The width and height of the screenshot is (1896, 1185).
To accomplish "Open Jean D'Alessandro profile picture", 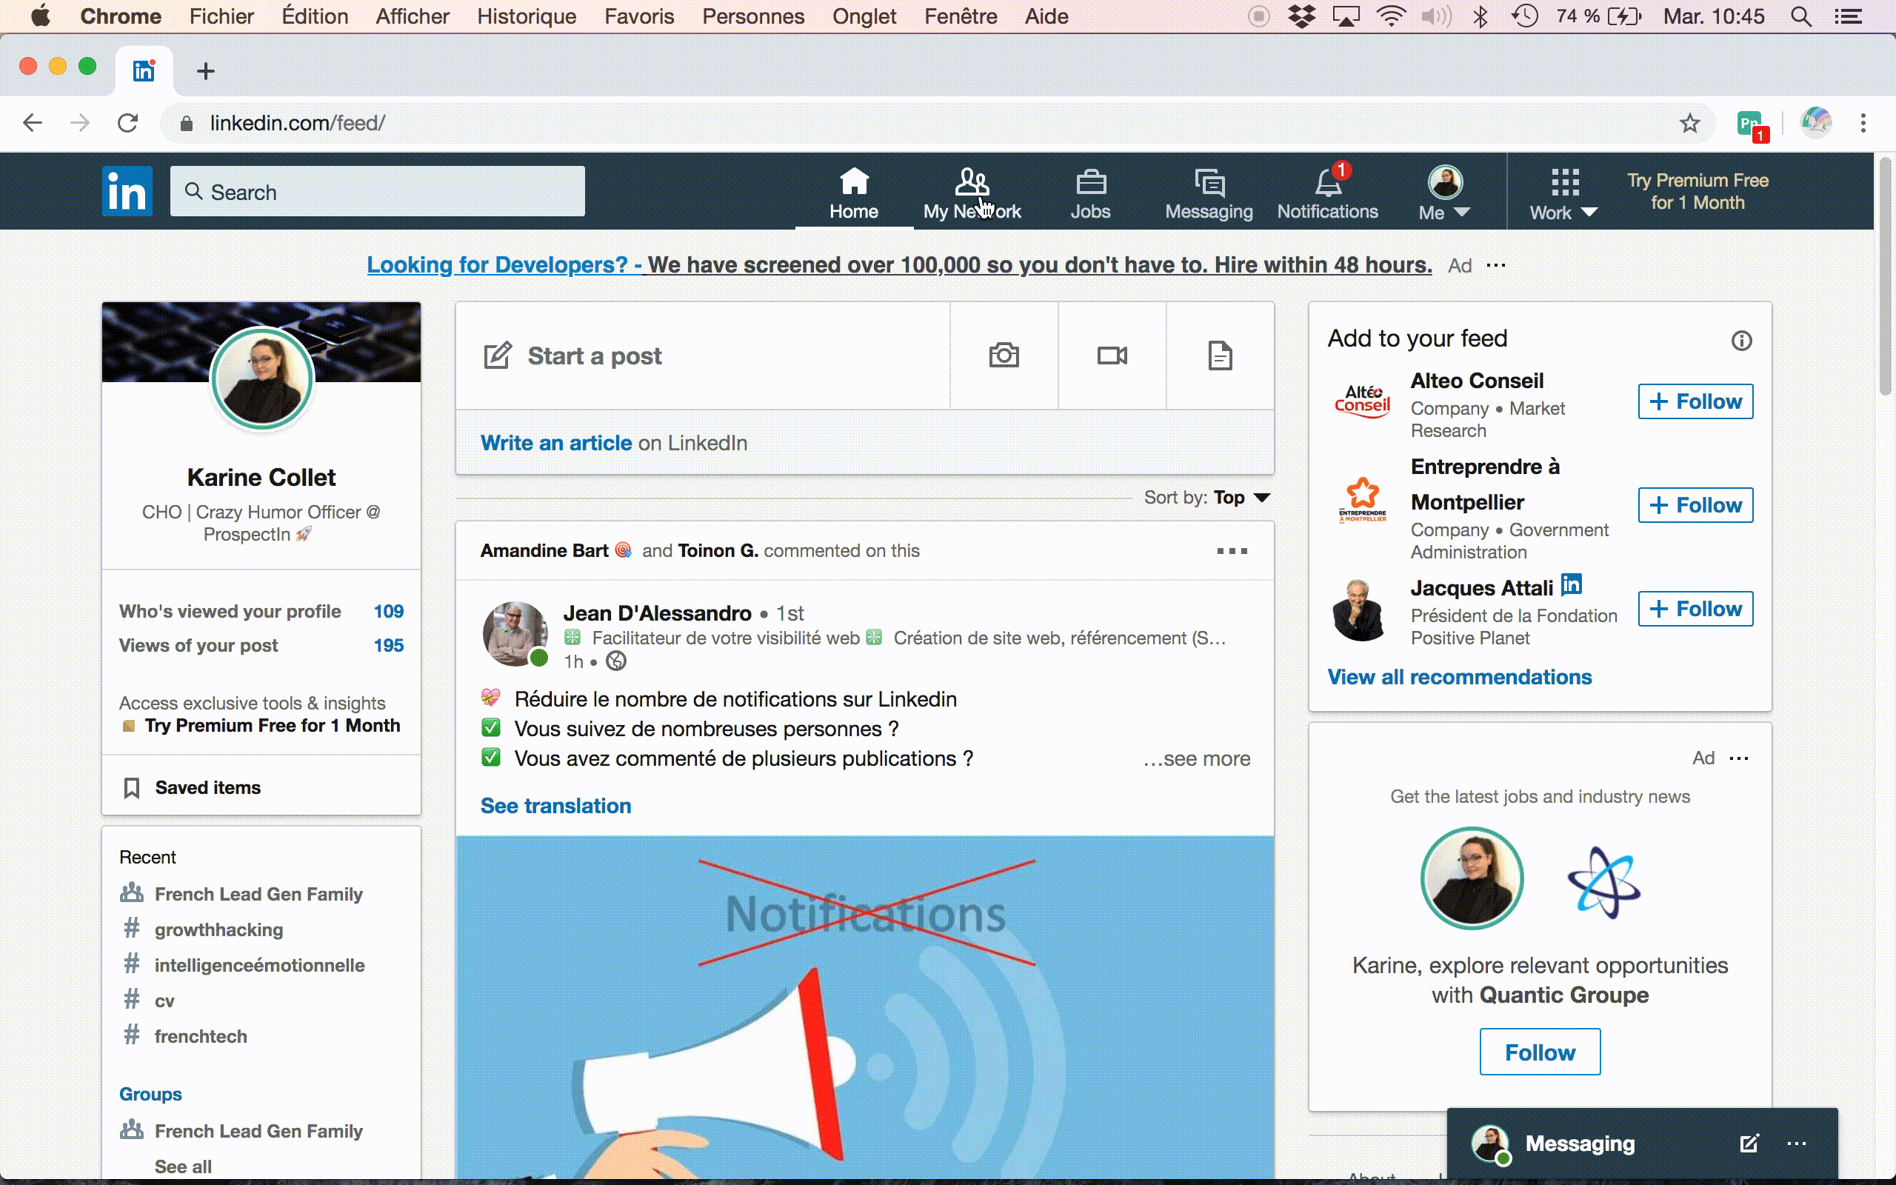I will [515, 634].
